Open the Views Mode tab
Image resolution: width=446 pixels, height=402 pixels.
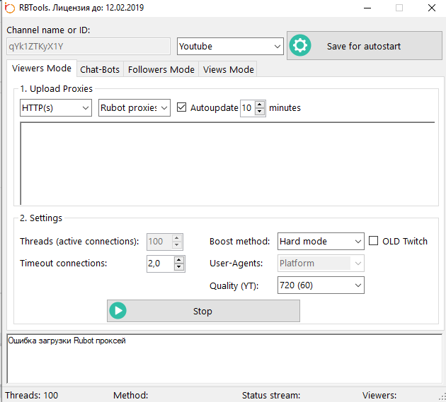(227, 69)
